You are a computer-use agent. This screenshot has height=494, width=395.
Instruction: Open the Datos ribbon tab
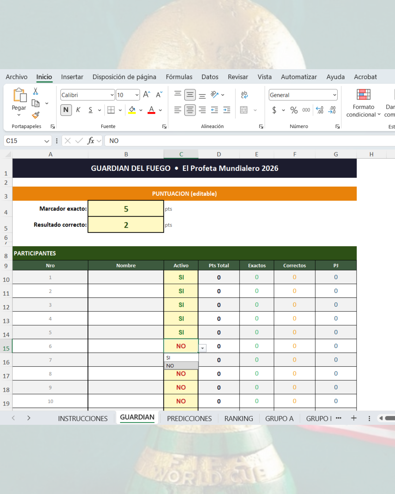coord(210,77)
